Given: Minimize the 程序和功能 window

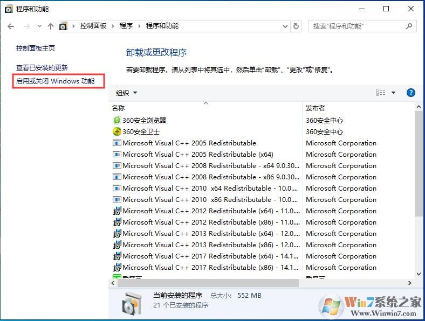Looking at the screenshot, I should pyautogui.click(x=362, y=9).
